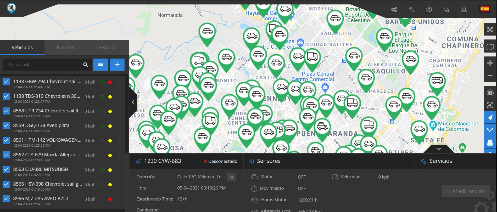Image resolution: width=497 pixels, height=212 pixels.
Task: Click the fullscreen map icon
Action: (490, 30)
